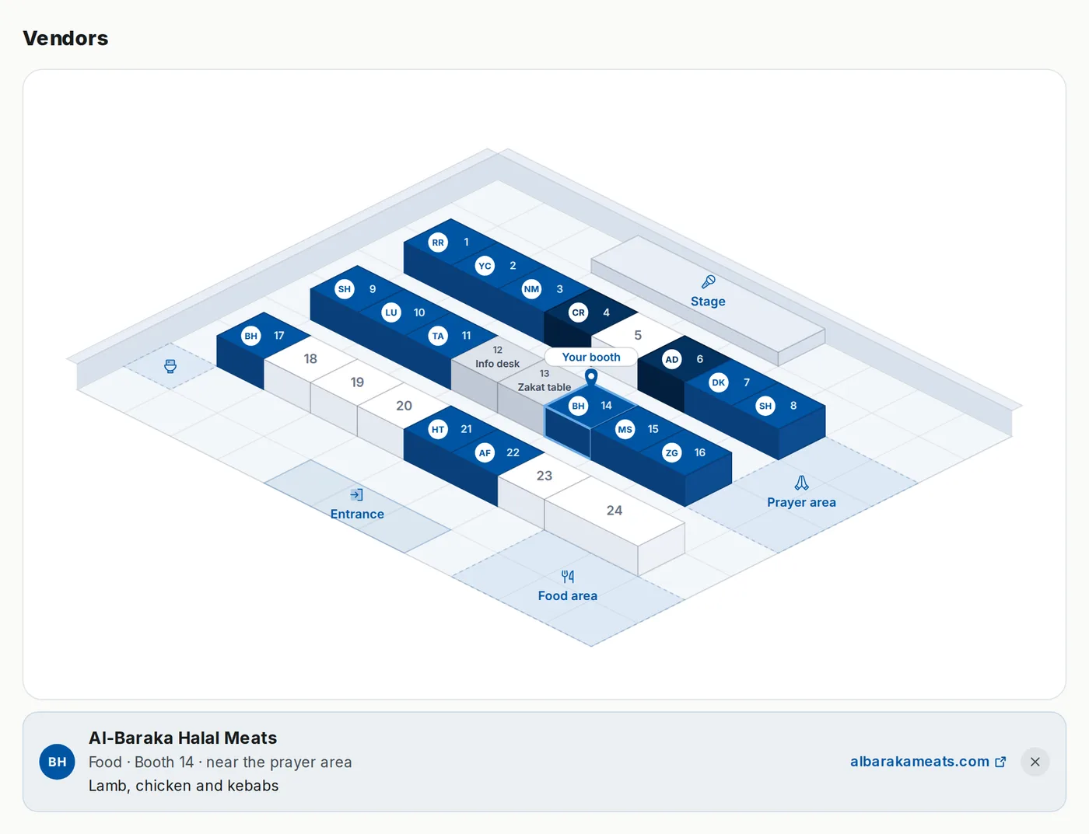Select the DK vendor avatar at booth 7
This screenshot has height=834, width=1089.
(718, 382)
